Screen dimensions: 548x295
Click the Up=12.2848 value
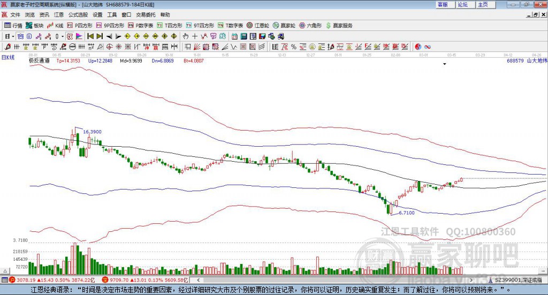pyautogui.click(x=100, y=60)
